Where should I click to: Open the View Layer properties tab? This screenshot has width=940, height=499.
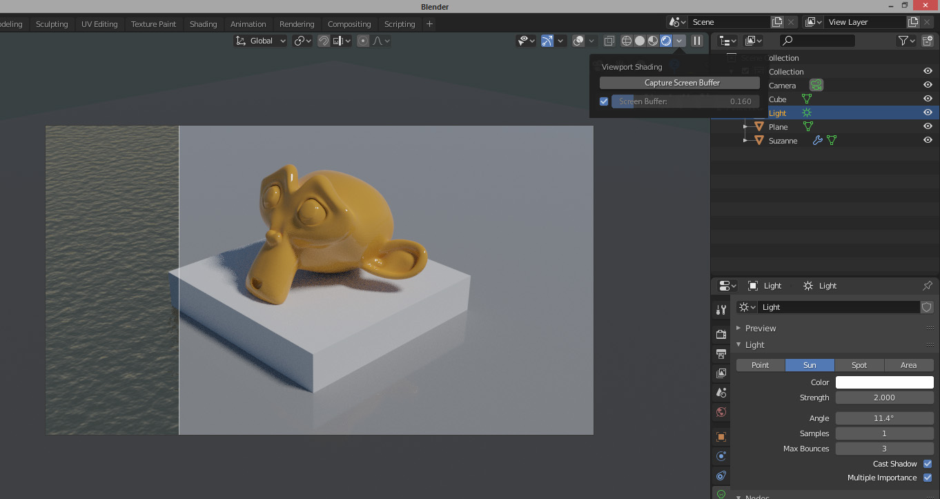(x=721, y=373)
